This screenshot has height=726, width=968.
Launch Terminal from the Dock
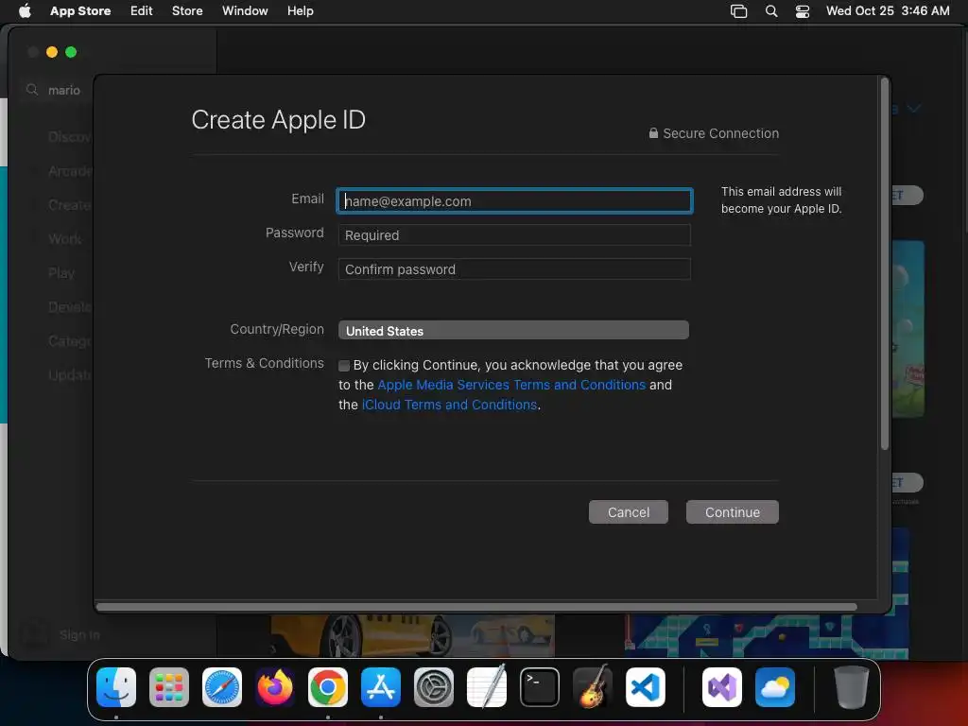pyautogui.click(x=540, y=687)
